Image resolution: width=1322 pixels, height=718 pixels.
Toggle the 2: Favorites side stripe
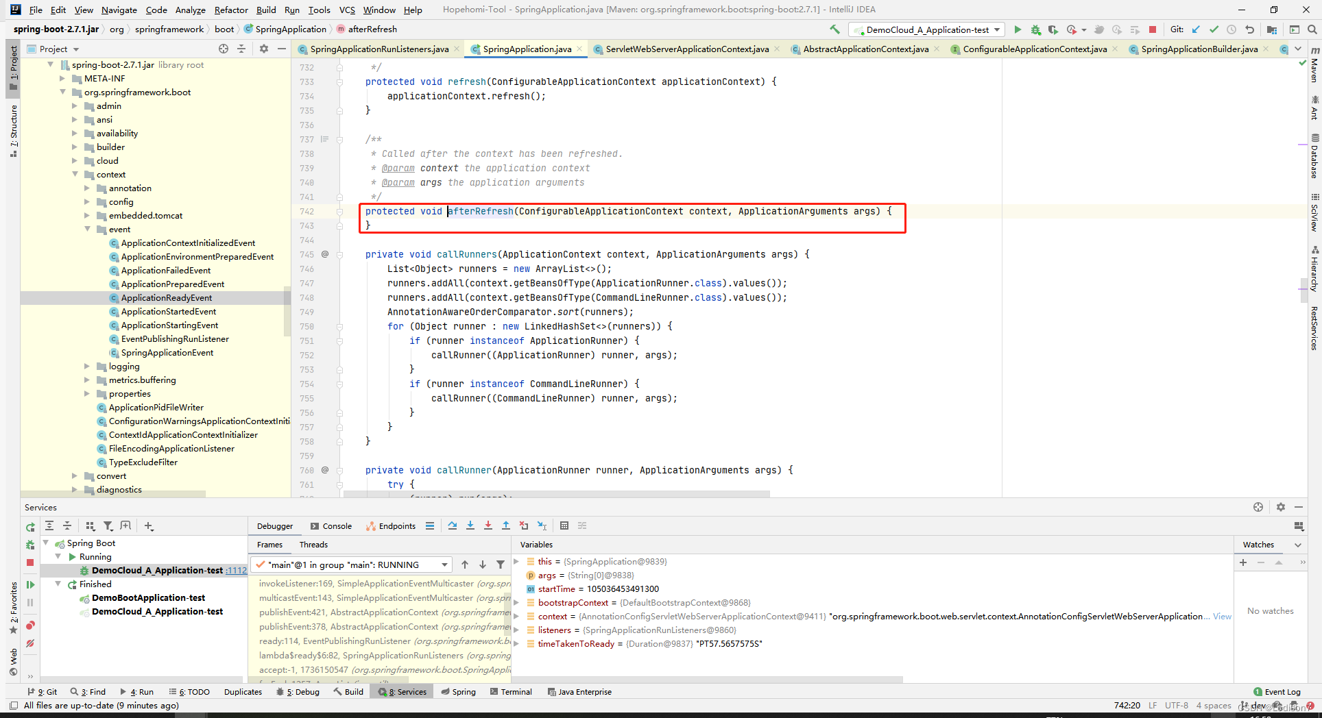(x=13, y=608)
